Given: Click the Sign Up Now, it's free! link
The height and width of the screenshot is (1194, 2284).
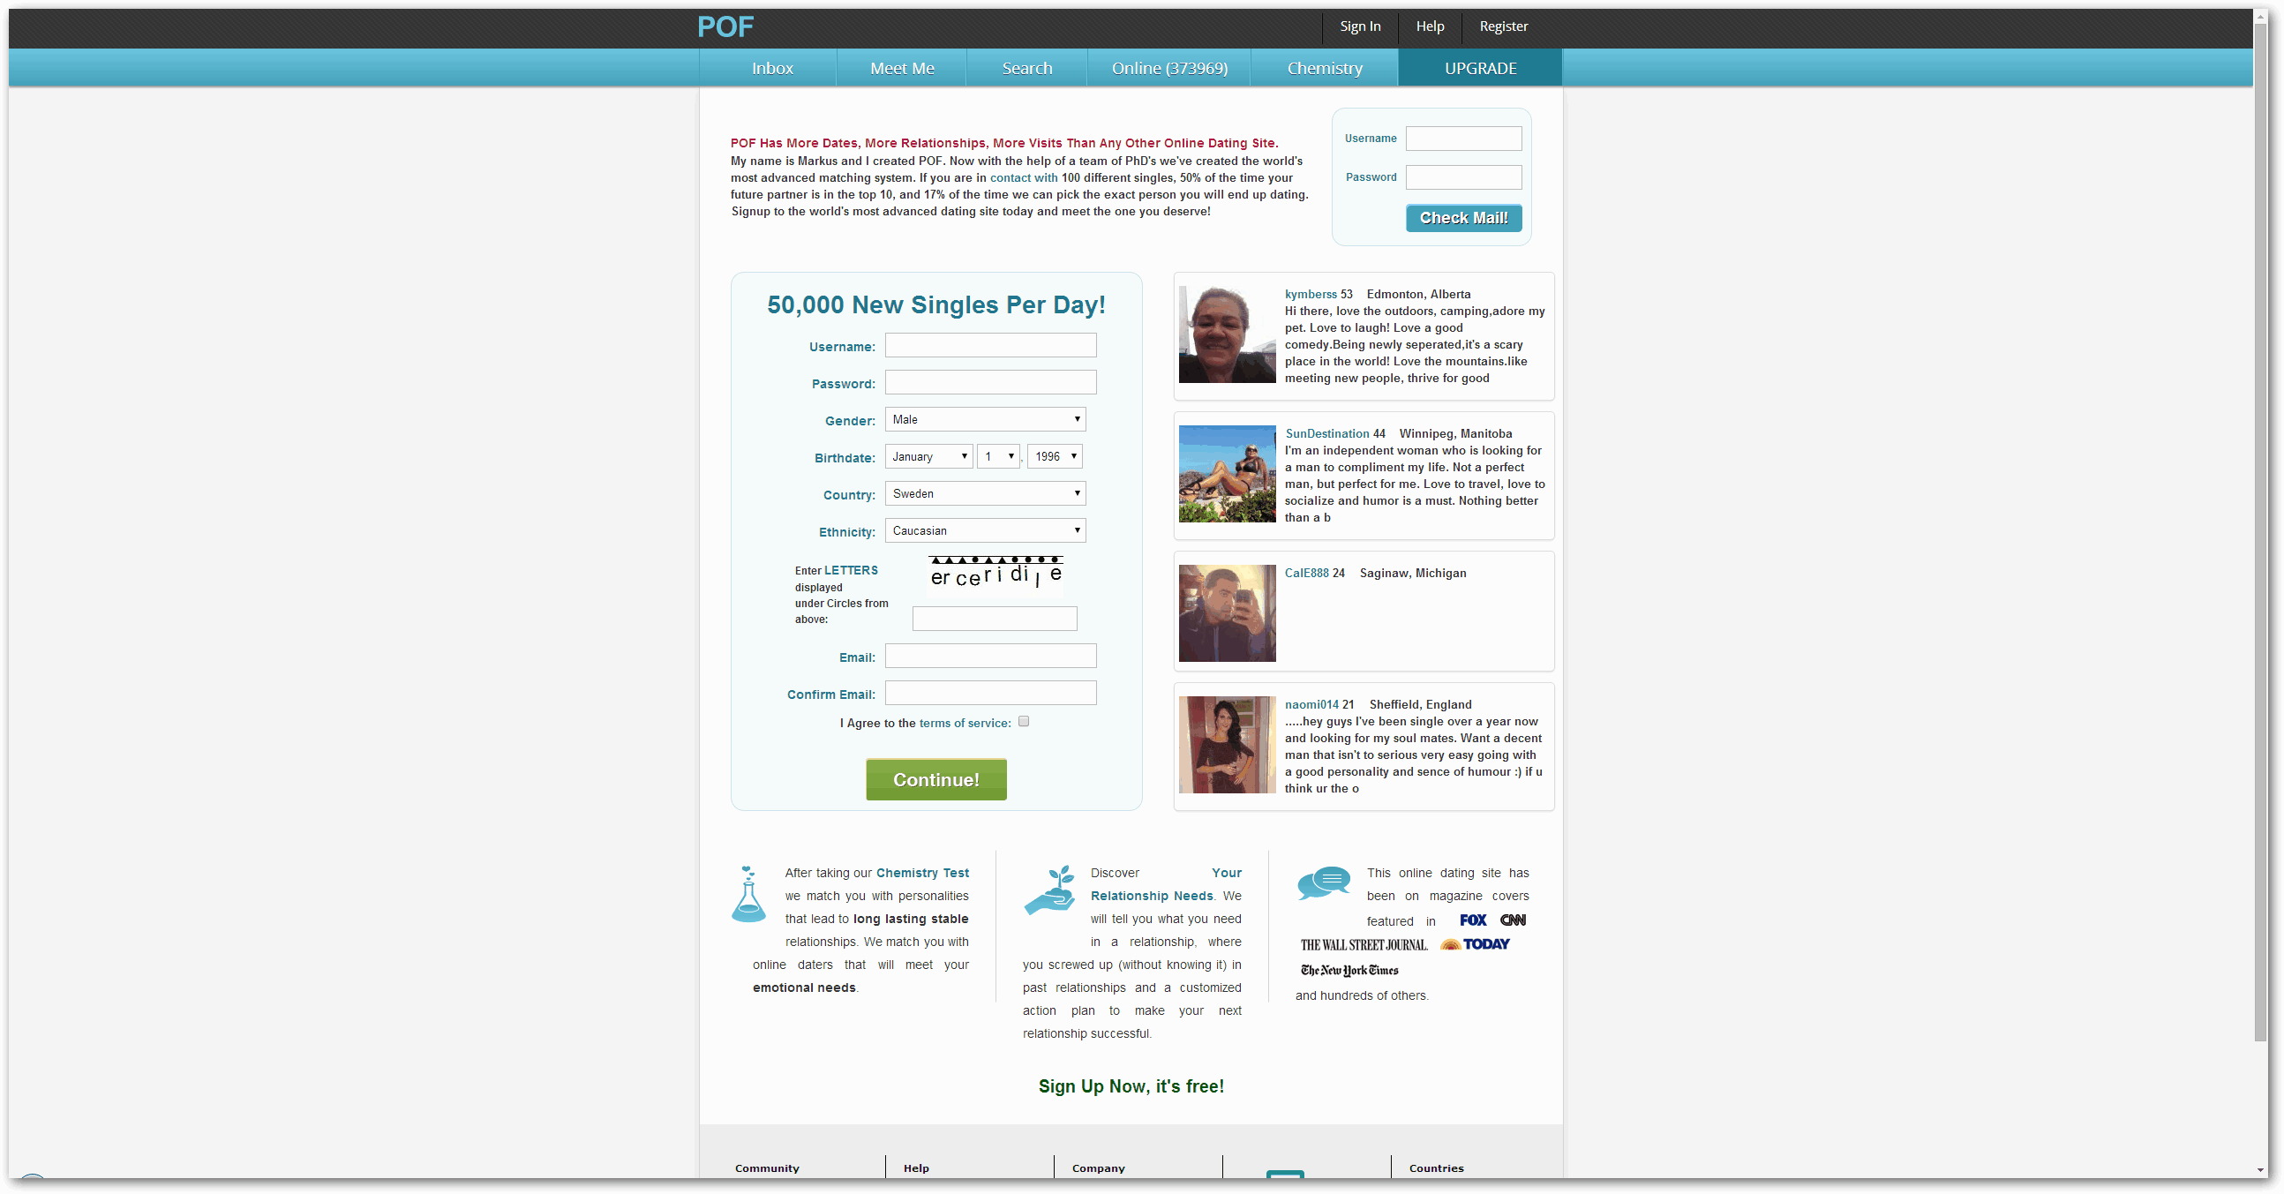Looking at the screenshot, I should tap(1131, 1086).
